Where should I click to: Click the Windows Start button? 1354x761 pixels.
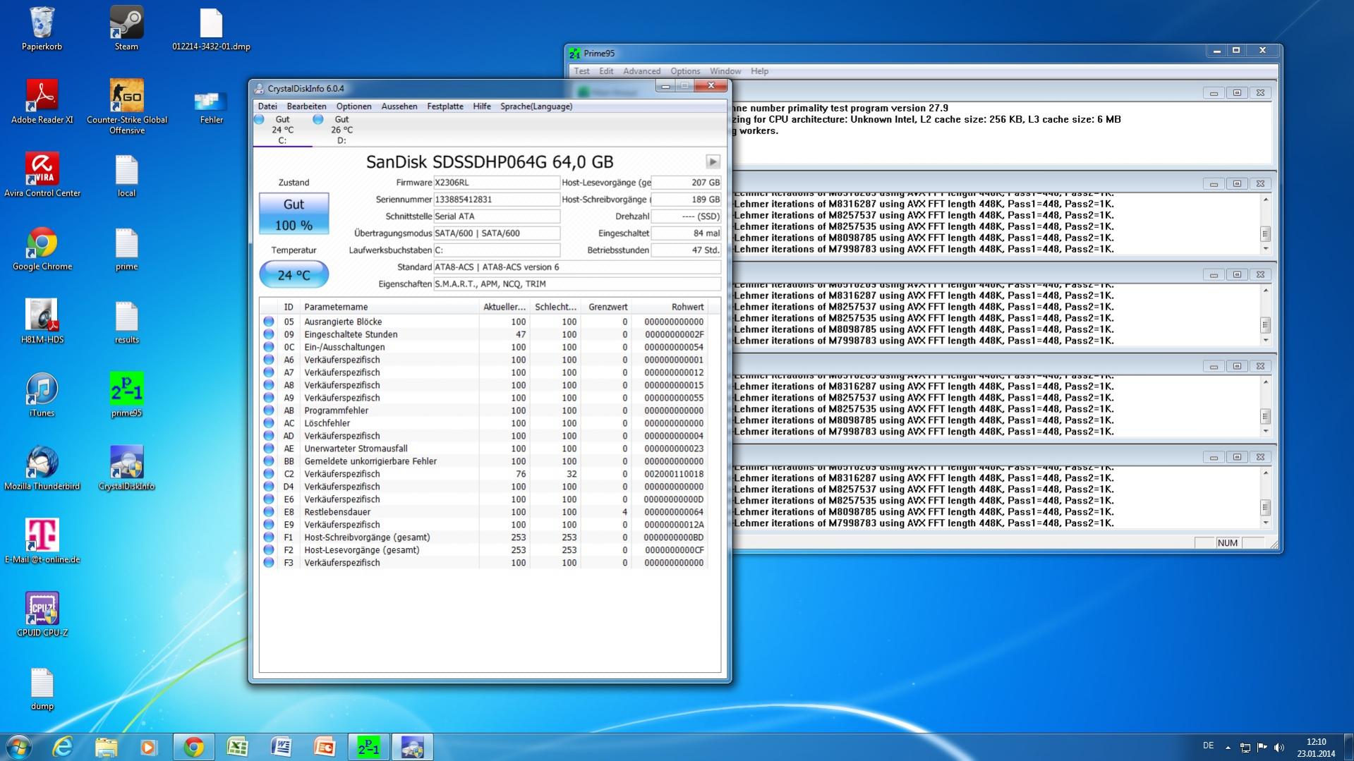click(x=19, y=747)
